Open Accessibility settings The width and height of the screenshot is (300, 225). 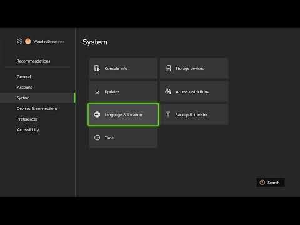28,129
